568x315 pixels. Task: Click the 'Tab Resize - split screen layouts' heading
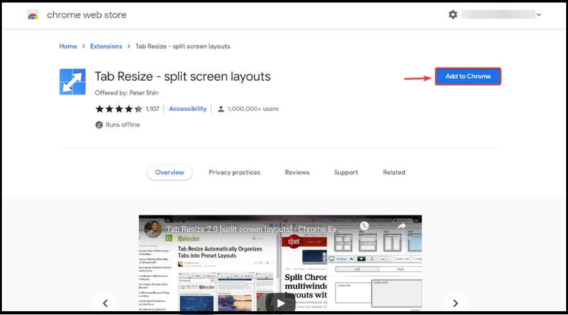pos(182,77)
